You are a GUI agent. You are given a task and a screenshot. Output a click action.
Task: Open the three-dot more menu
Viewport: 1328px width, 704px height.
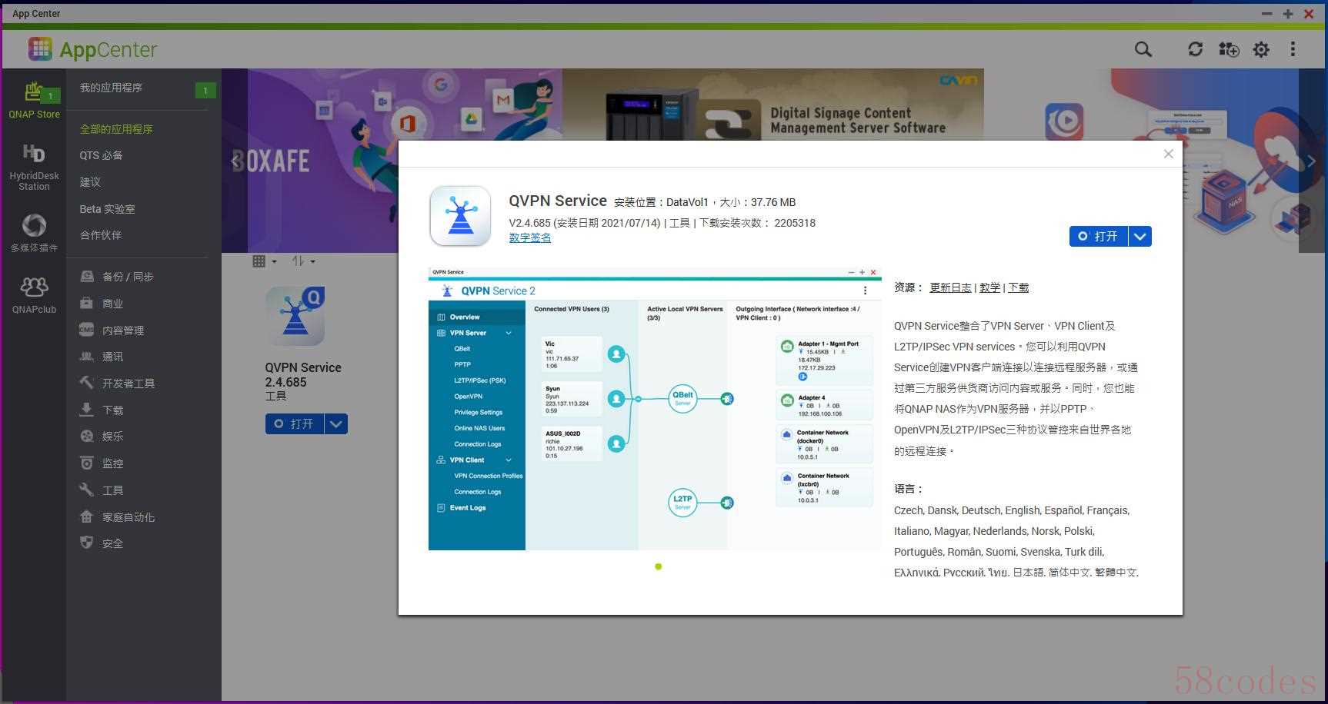point(1293,49)
